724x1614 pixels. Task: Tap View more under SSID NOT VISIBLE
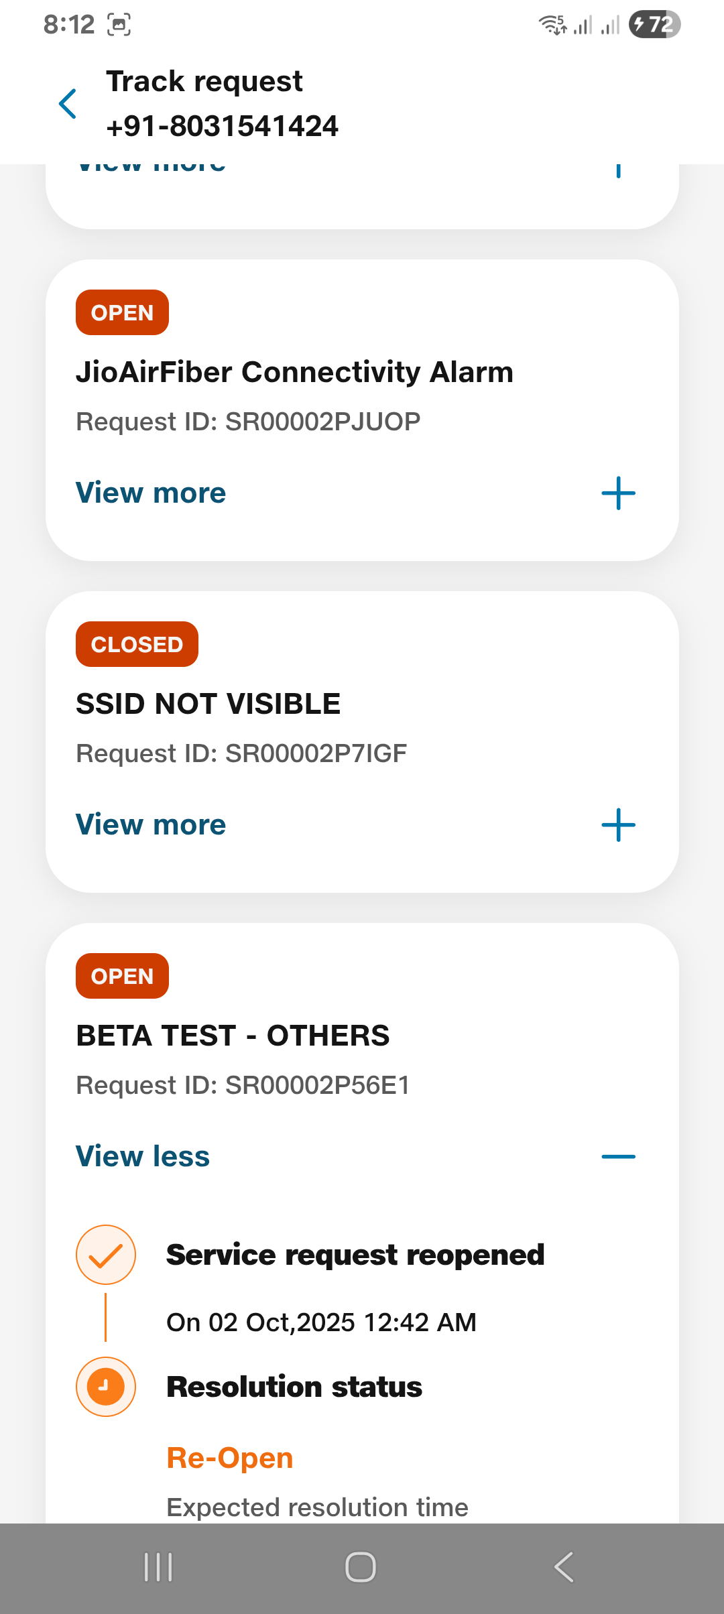[151, 824]
